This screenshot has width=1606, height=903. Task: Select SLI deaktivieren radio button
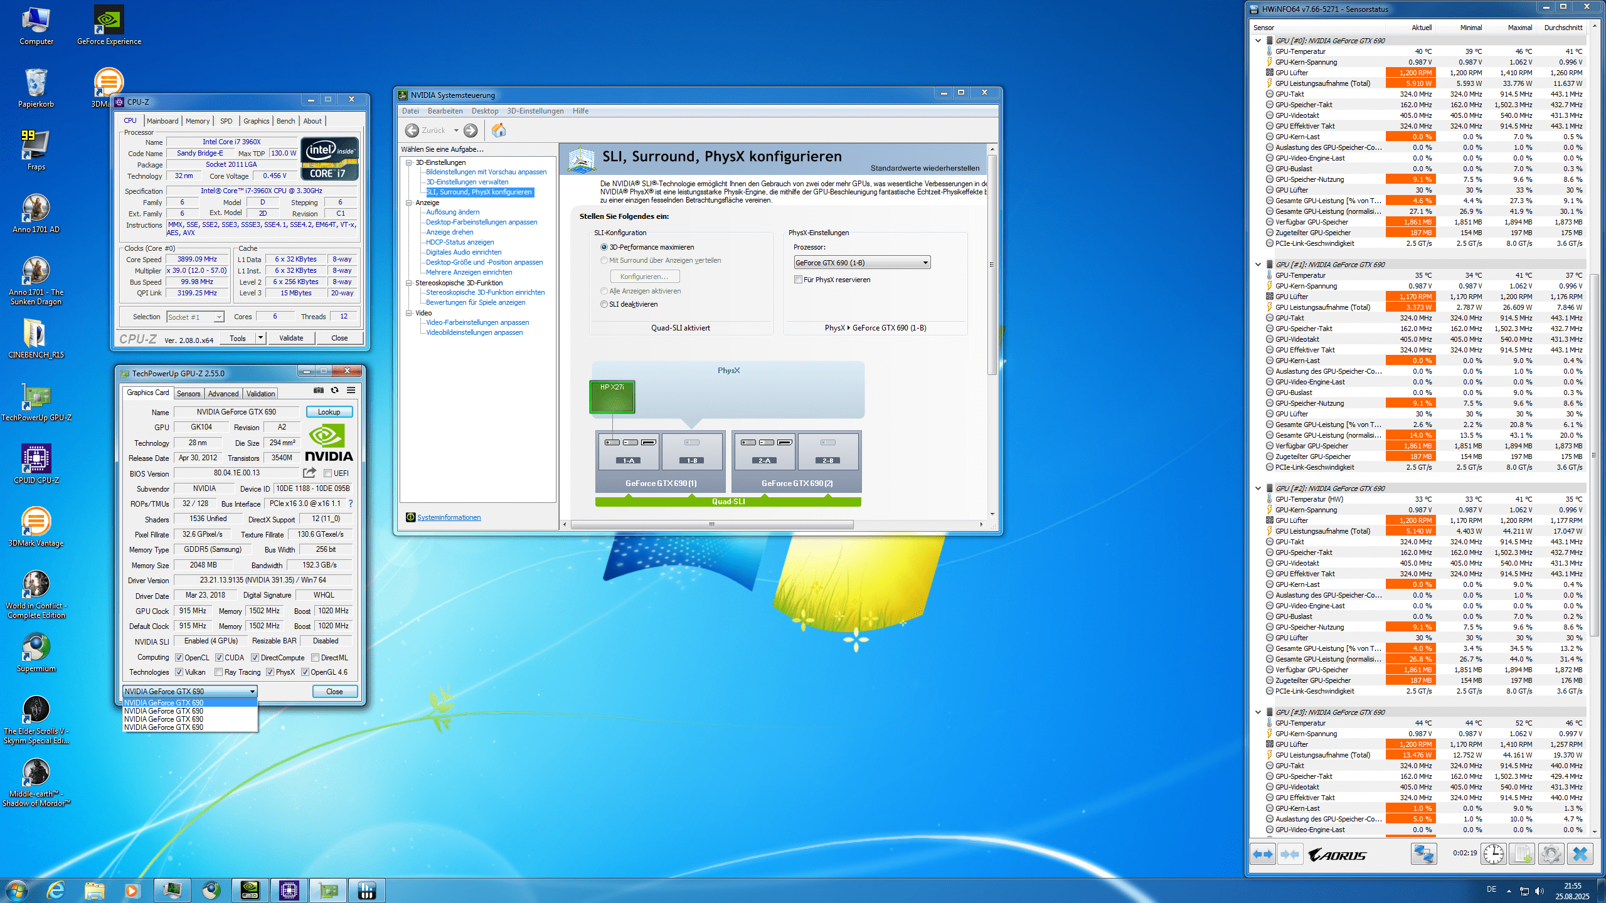[x=604, y=305]
